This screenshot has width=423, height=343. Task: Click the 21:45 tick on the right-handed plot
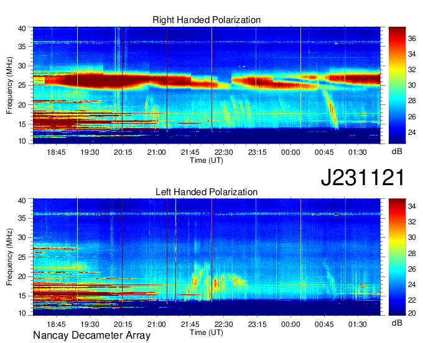[190, 152]
